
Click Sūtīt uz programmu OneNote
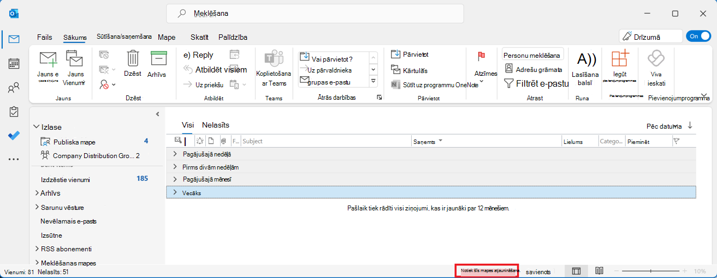435,84
